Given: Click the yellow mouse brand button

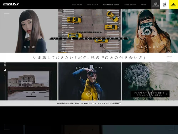Looking at the screenshot, I should pyautogui.click(x=173, y=4).
